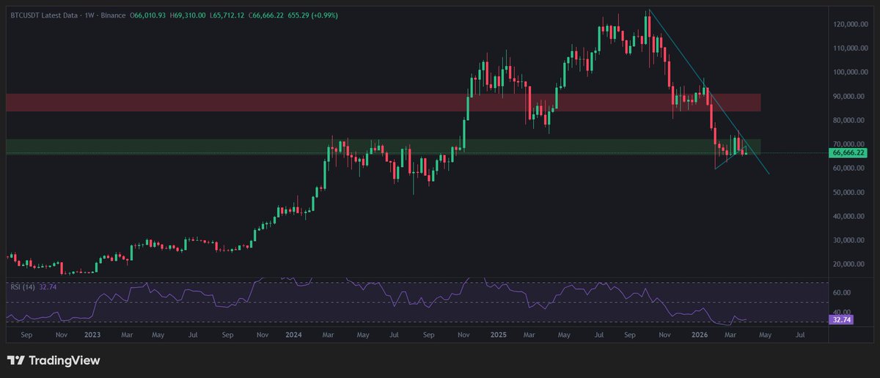This screenshot has width=880, height=378.
Task: Click the 60.00 level on RSI axis
Action: click(x=840, y=292)
